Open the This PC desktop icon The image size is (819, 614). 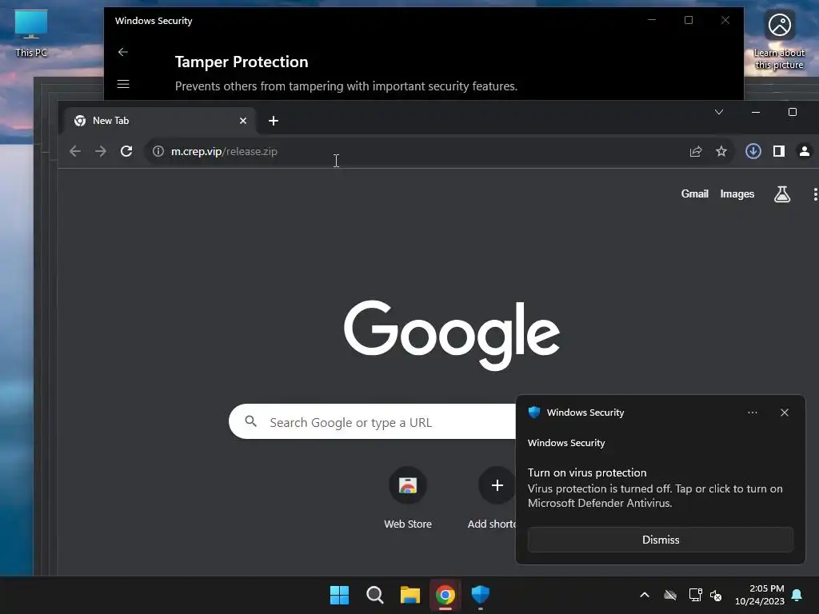[x=31, y=34]
